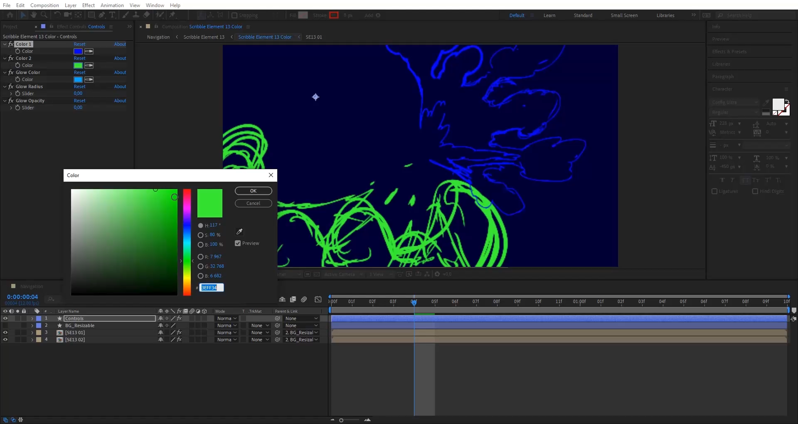Open the Composition menu
The image size is (798, 424).
(44, 5)
